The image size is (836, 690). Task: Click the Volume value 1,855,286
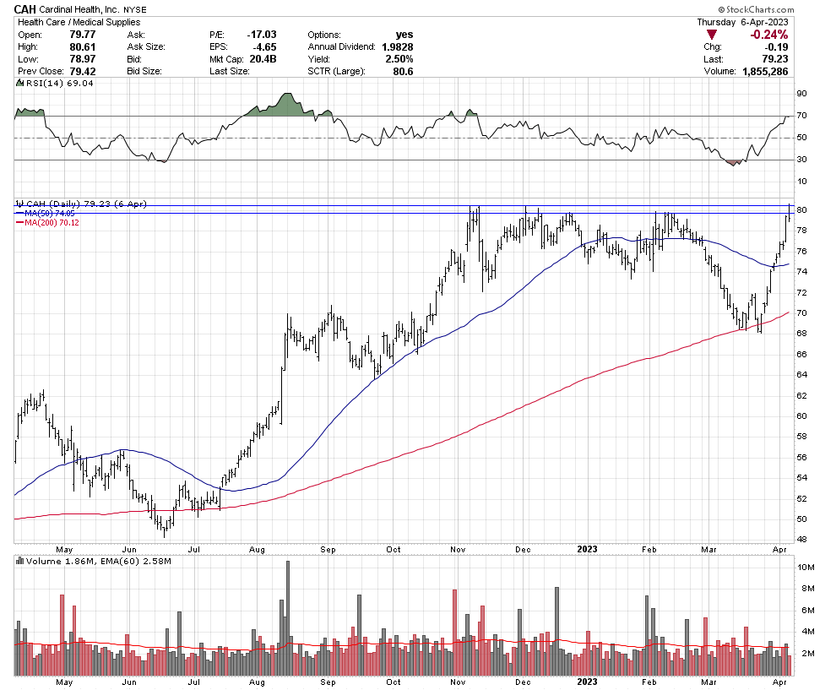point(765,71)
